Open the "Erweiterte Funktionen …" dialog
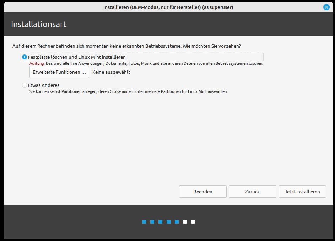The image size is (335, 241). pos(59,72)
